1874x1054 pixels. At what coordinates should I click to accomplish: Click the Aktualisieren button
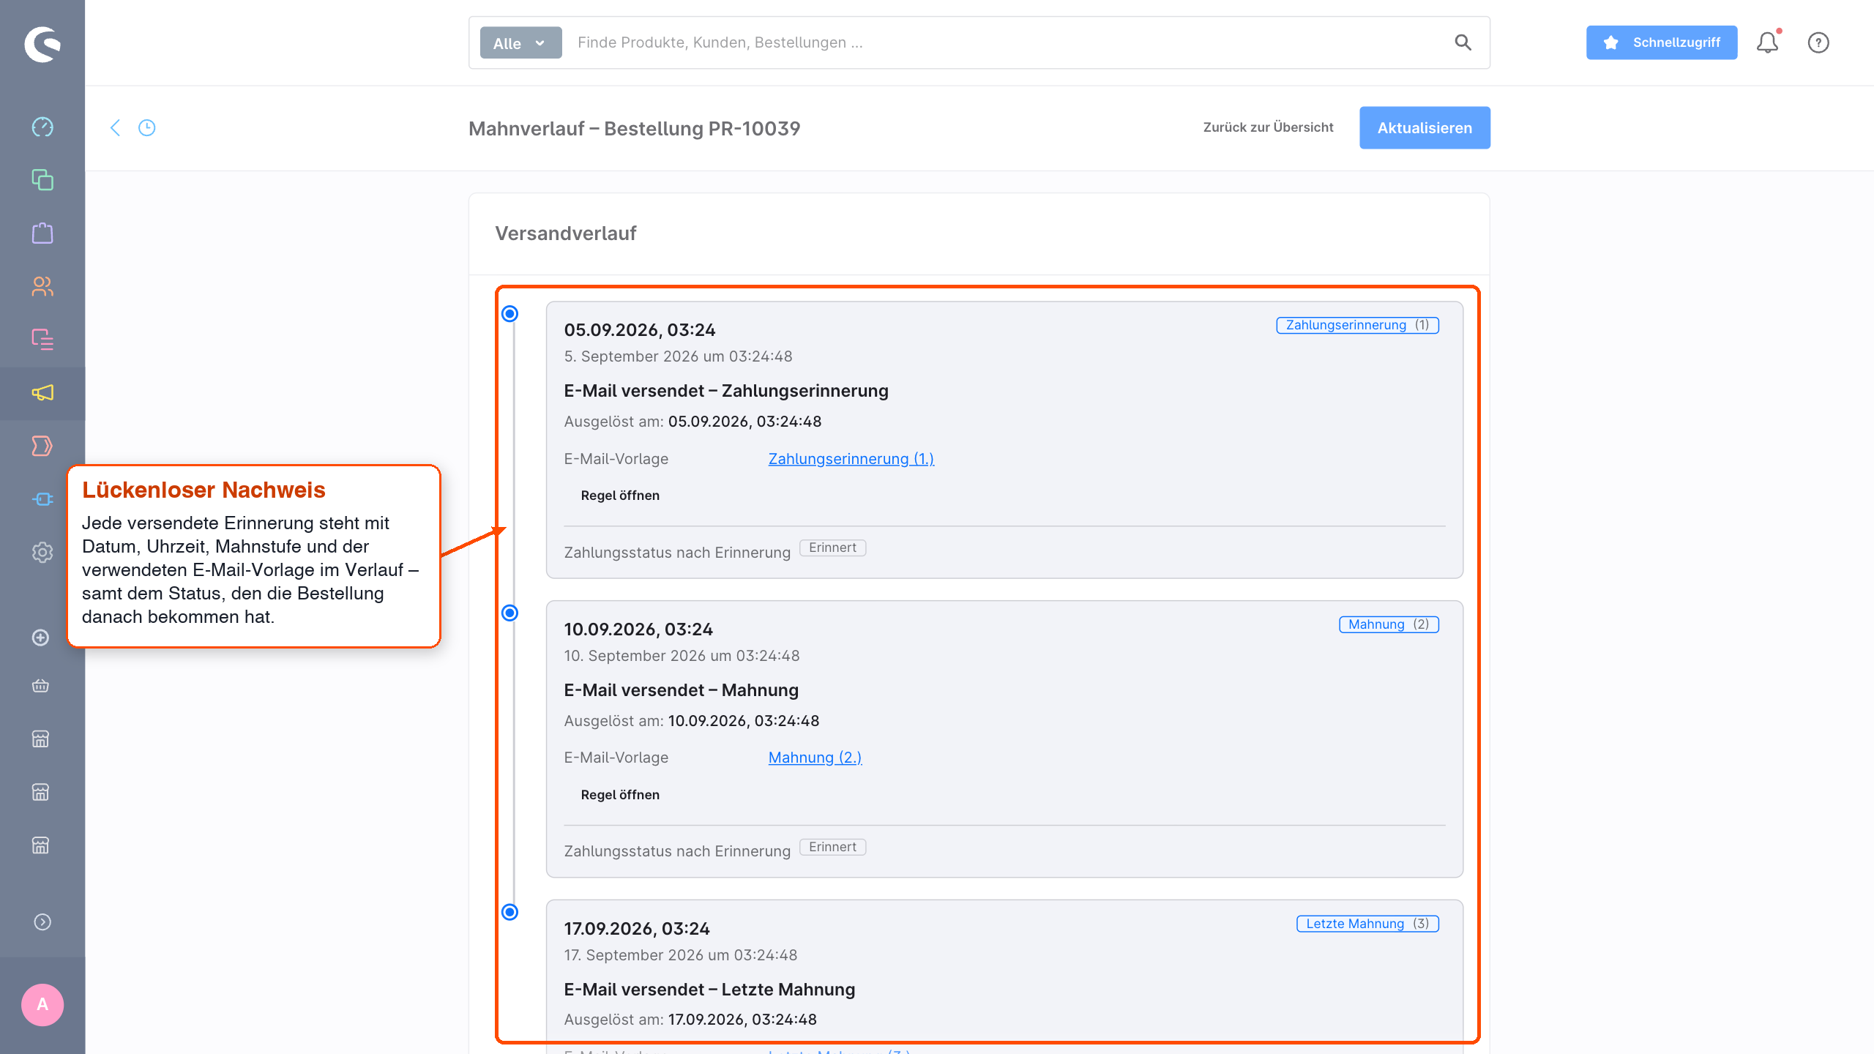(x=1425, y=128)
